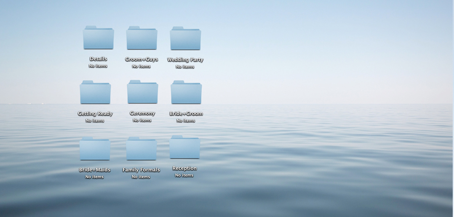454x217 pixels.
Task: Select the Details folder icon
Action: (x=98, y=38)
